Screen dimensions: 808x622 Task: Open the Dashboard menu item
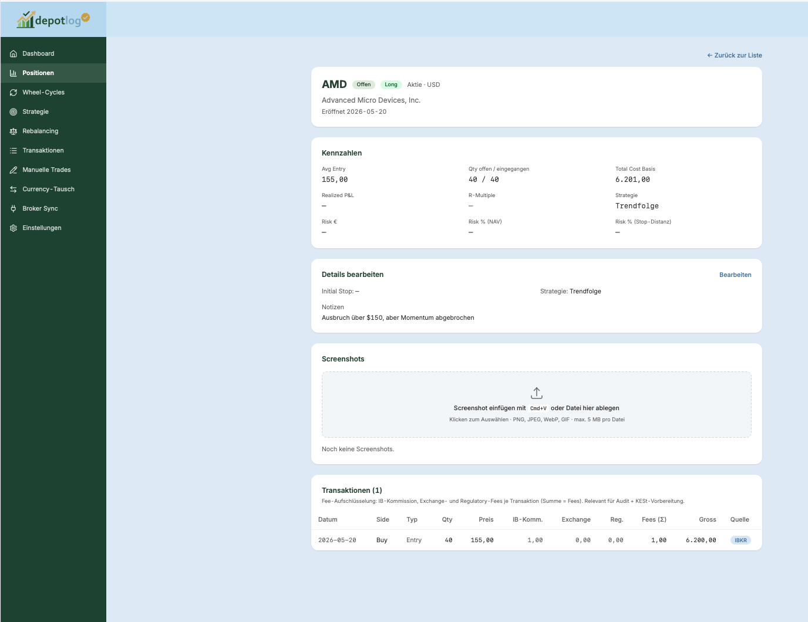[x=53, y=54]
